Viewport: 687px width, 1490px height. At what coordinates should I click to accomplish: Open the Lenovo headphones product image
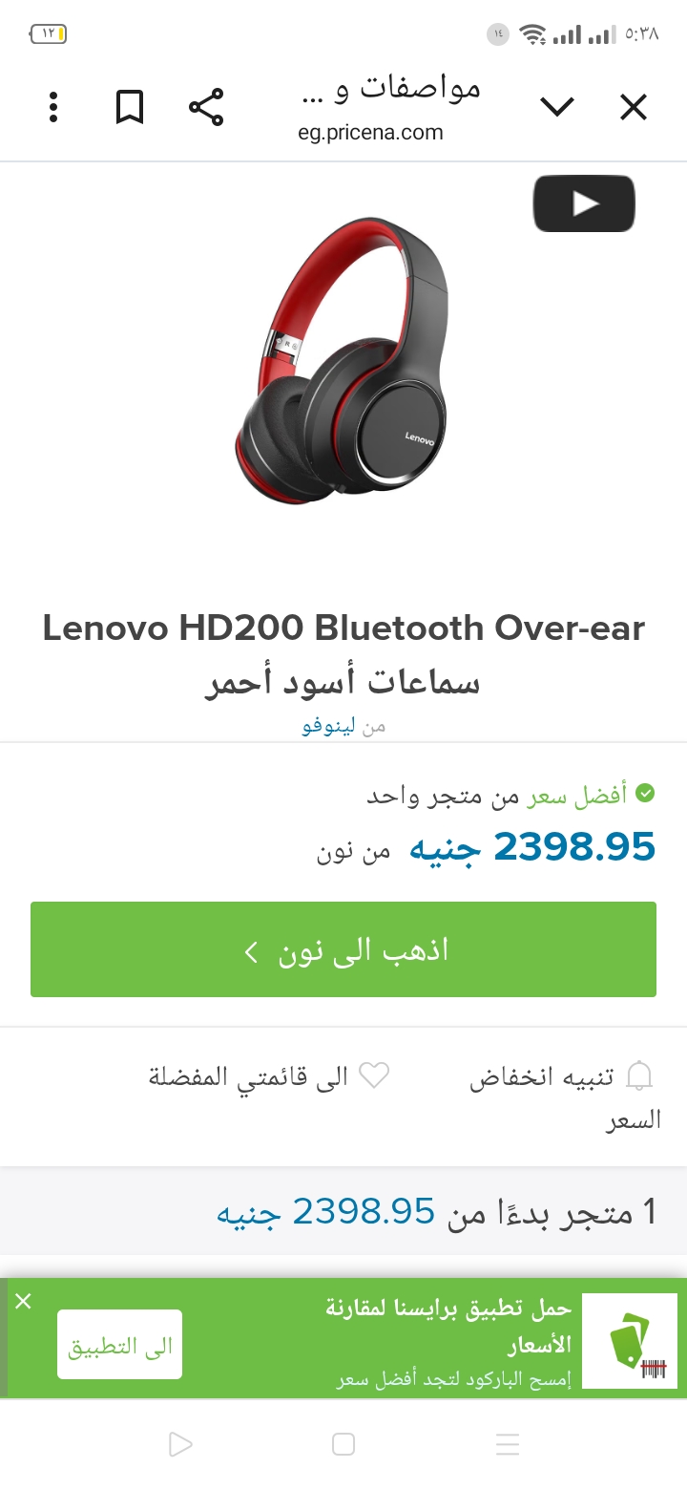[x=341, y=360]
